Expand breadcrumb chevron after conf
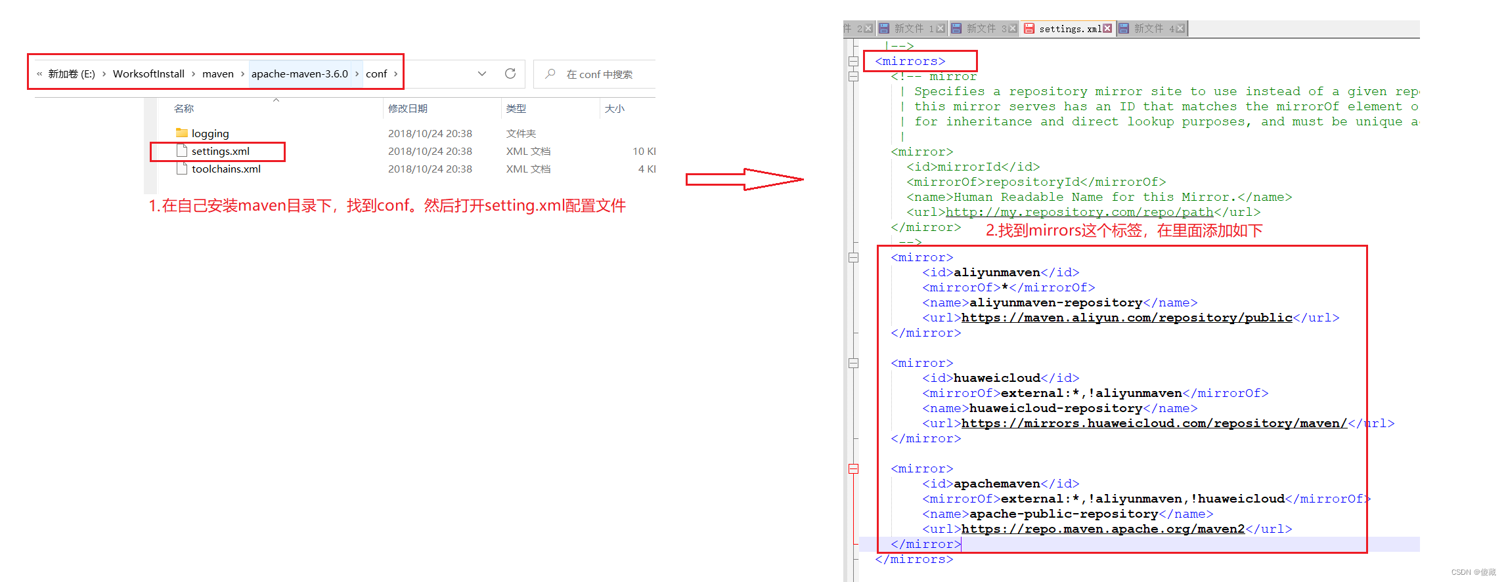Image resolution: width=1506 pixels, height=582 pixels. 395,73
